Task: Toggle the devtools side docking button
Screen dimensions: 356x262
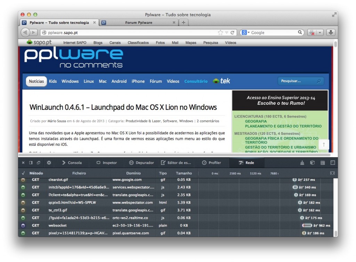Action: click(31, 162)
